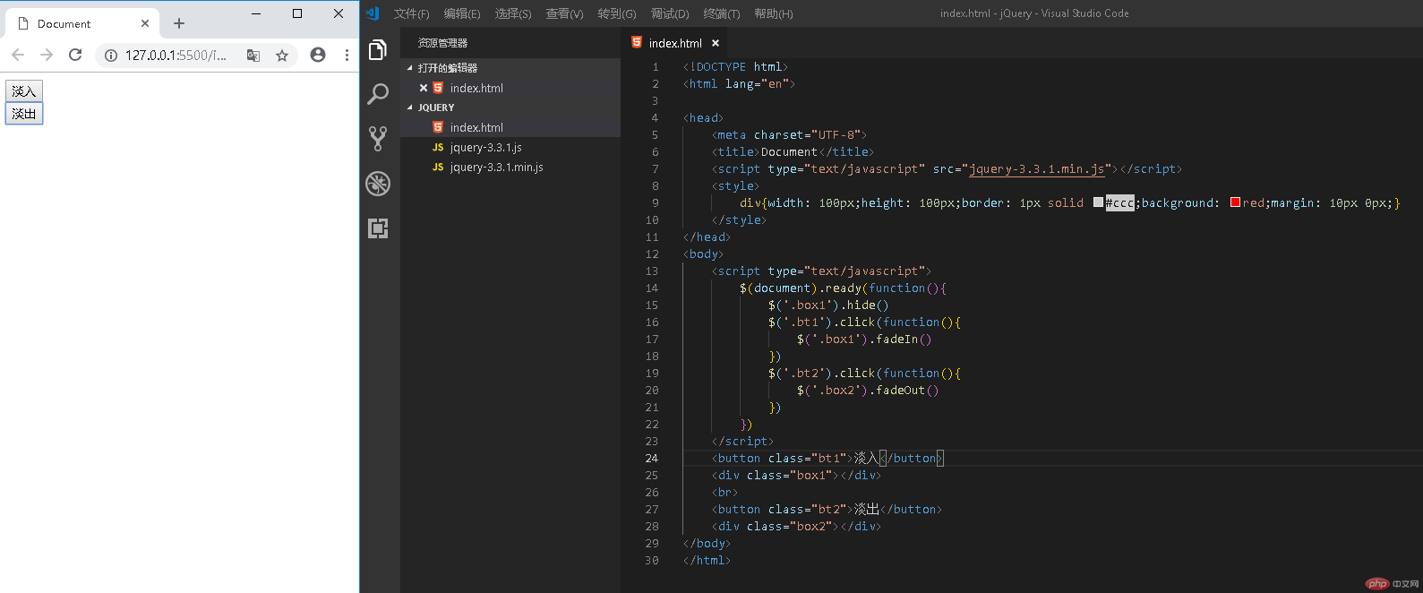
Task: Open the Chrome profile avatar
Action: 318,55
